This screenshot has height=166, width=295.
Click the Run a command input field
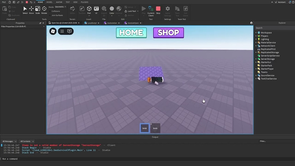tap(29, 159)
